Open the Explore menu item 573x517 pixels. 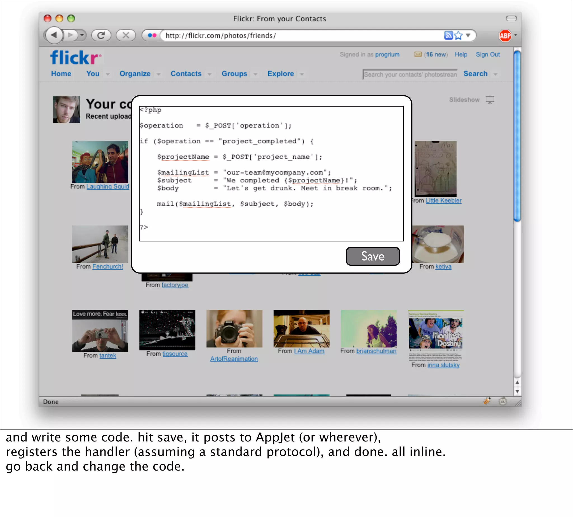tap(281, 74)
